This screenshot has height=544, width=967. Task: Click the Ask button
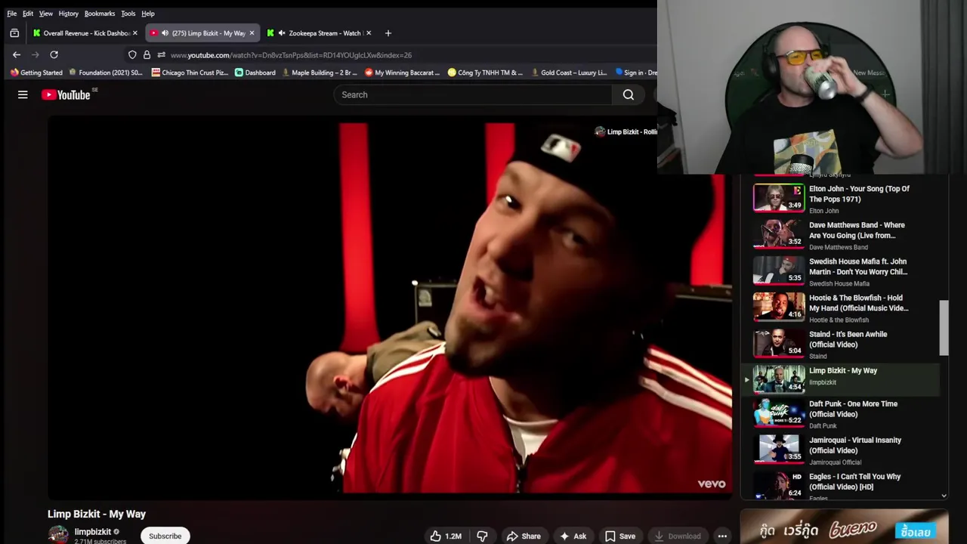pyautogui.click(x=573, y=536)
